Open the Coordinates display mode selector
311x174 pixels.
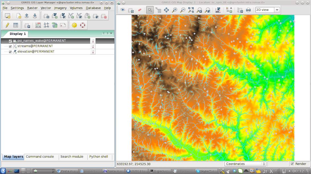click(x=245, y=164)
